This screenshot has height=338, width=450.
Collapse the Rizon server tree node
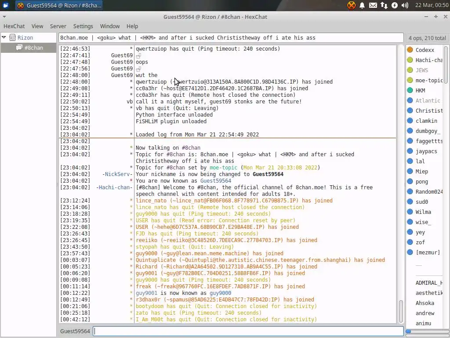tap(4, 37)
